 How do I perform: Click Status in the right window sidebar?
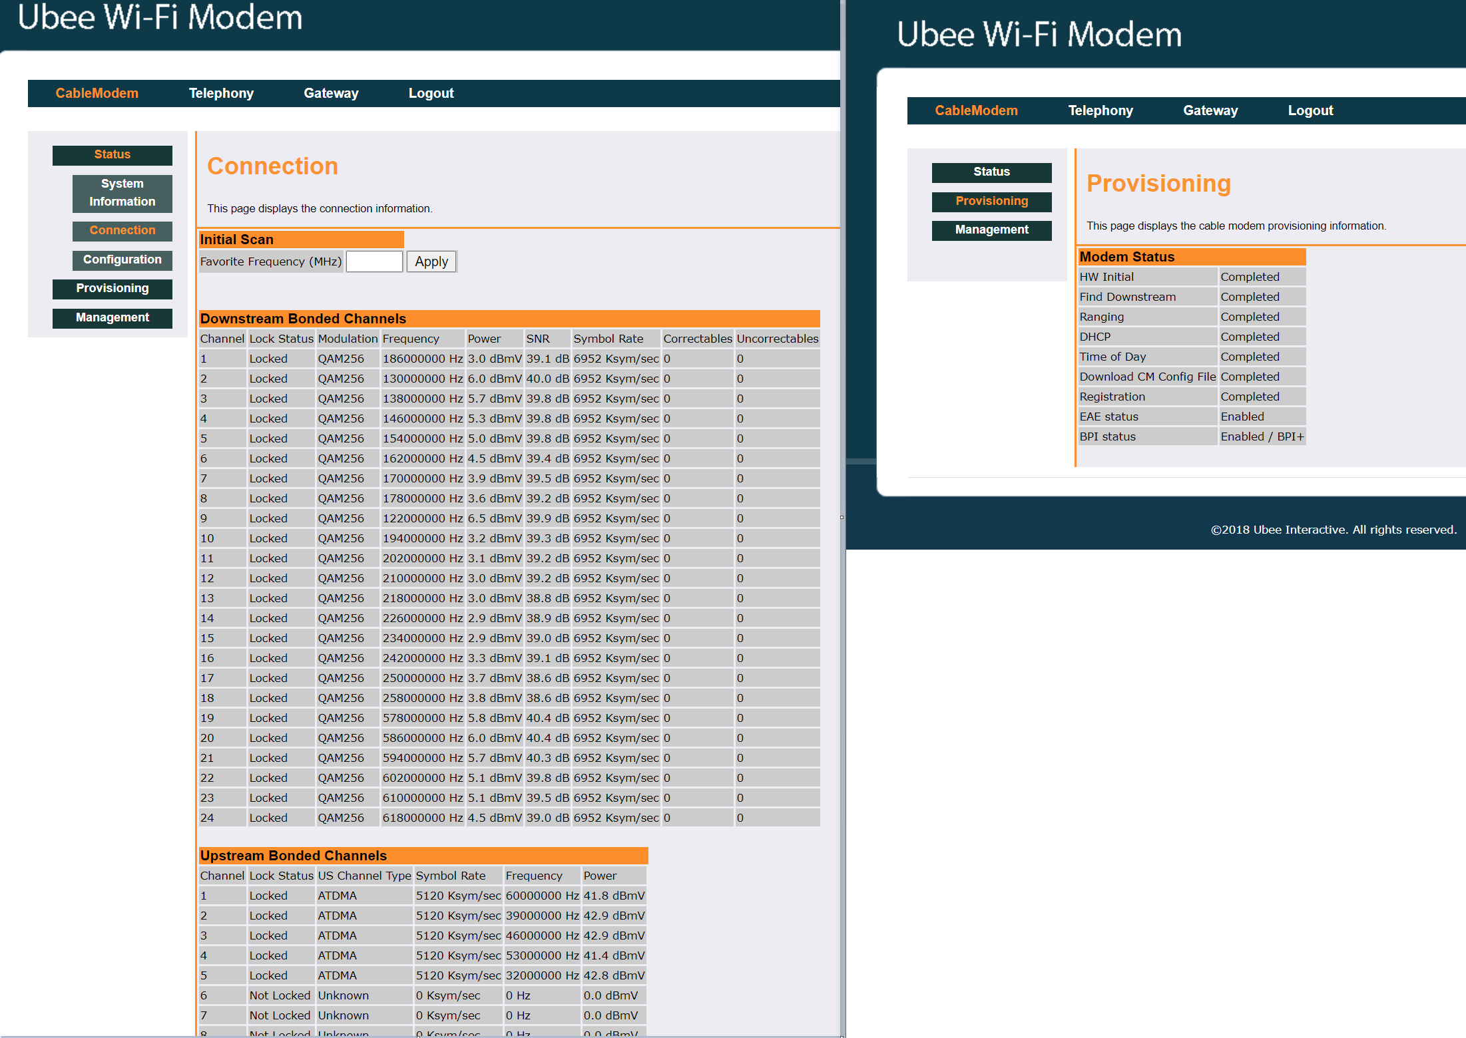pyautogui.click(x=991, y=172)
